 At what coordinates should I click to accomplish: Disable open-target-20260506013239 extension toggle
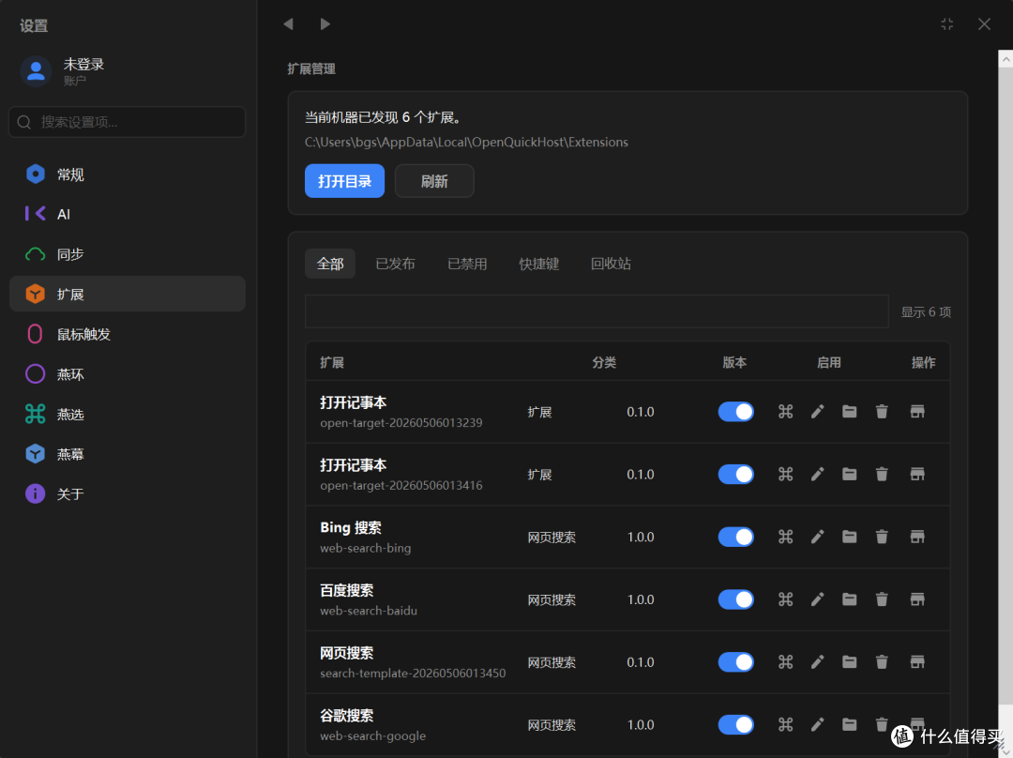(736, 412)
